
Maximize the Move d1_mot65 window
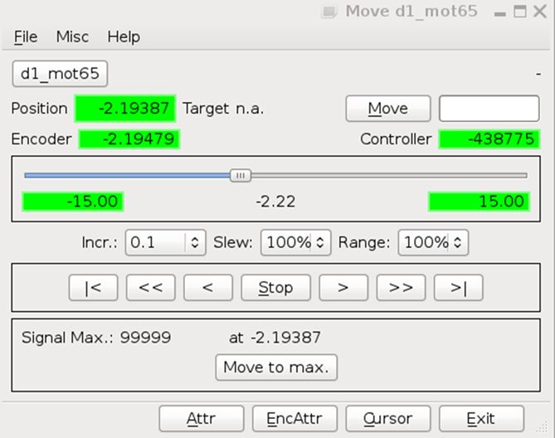(519, 12)
